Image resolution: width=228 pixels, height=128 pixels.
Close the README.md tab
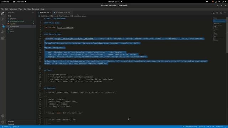coord(50,13)
